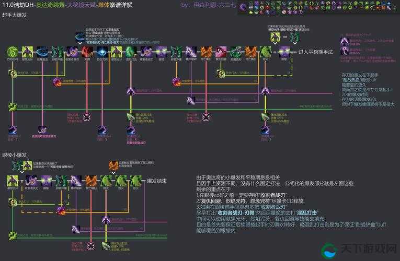Viewport: 400px width, 261px height.
Task: Select the first 献祭光环 icon in the opener row
Action: click(27, 52)
